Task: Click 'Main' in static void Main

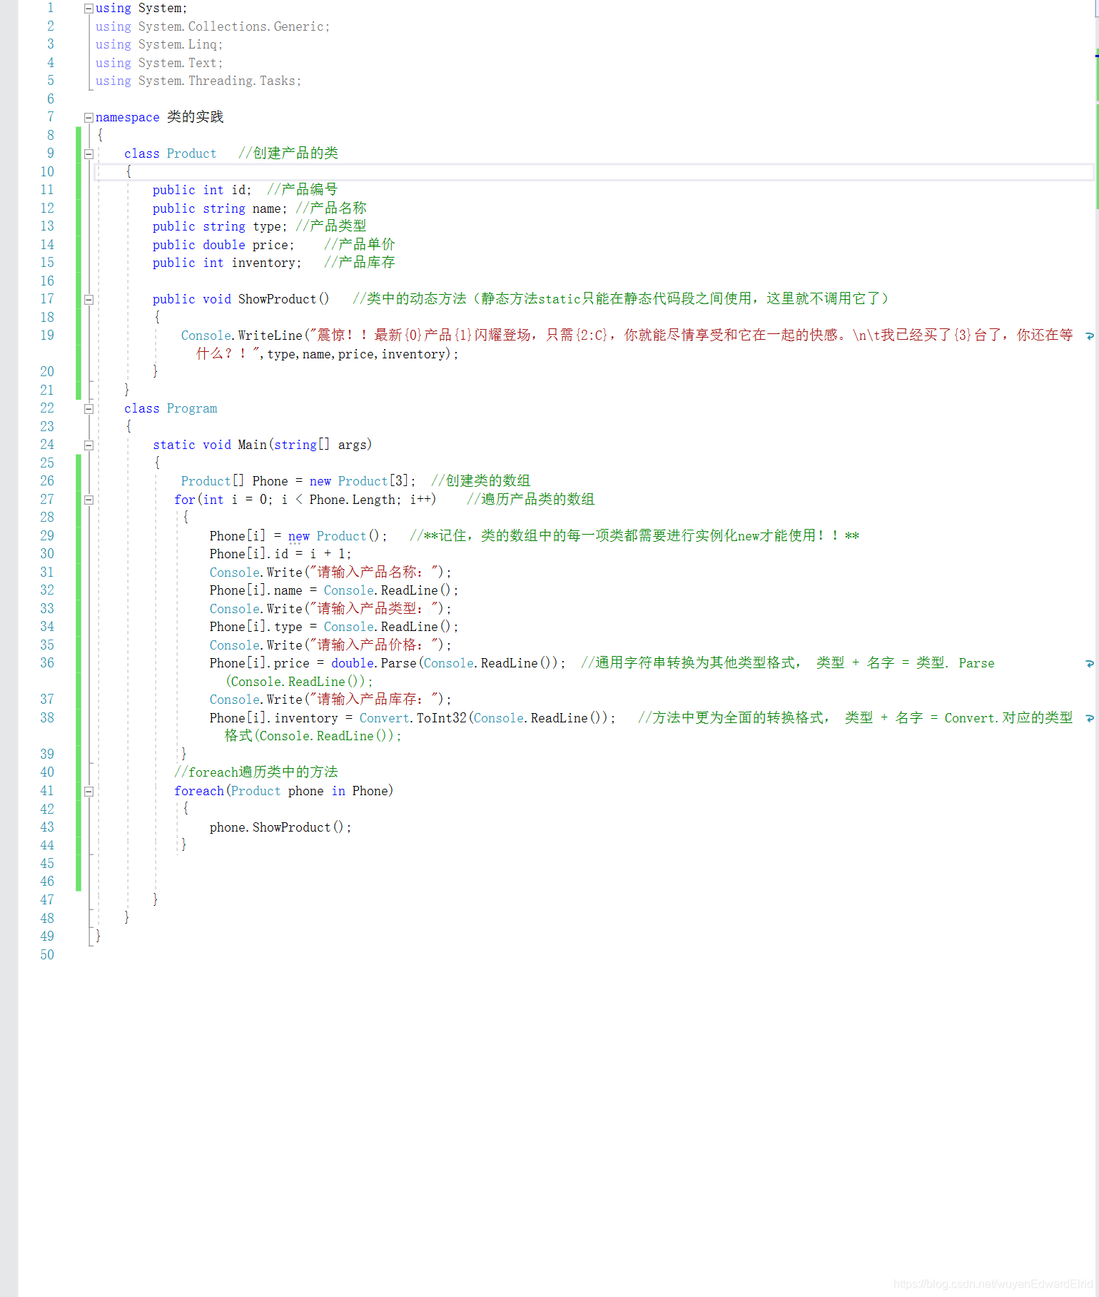Action: 252,445
